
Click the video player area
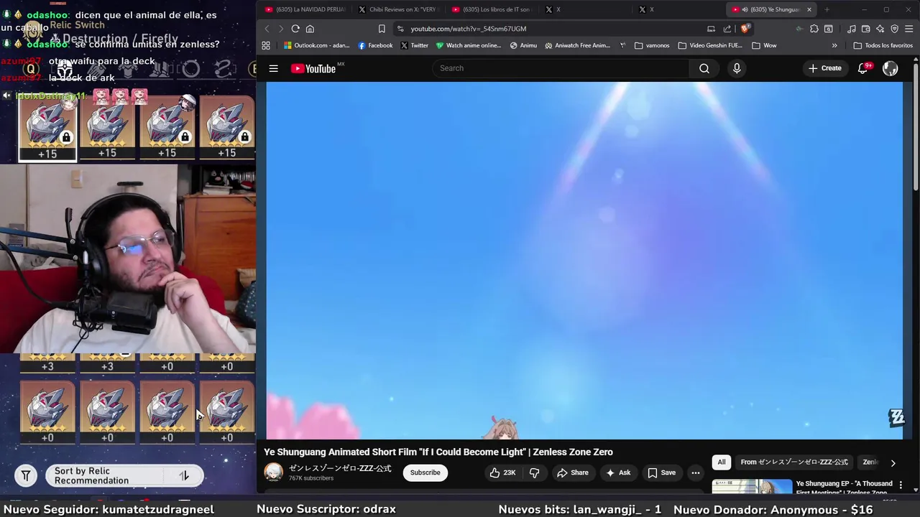coord(584,260)
